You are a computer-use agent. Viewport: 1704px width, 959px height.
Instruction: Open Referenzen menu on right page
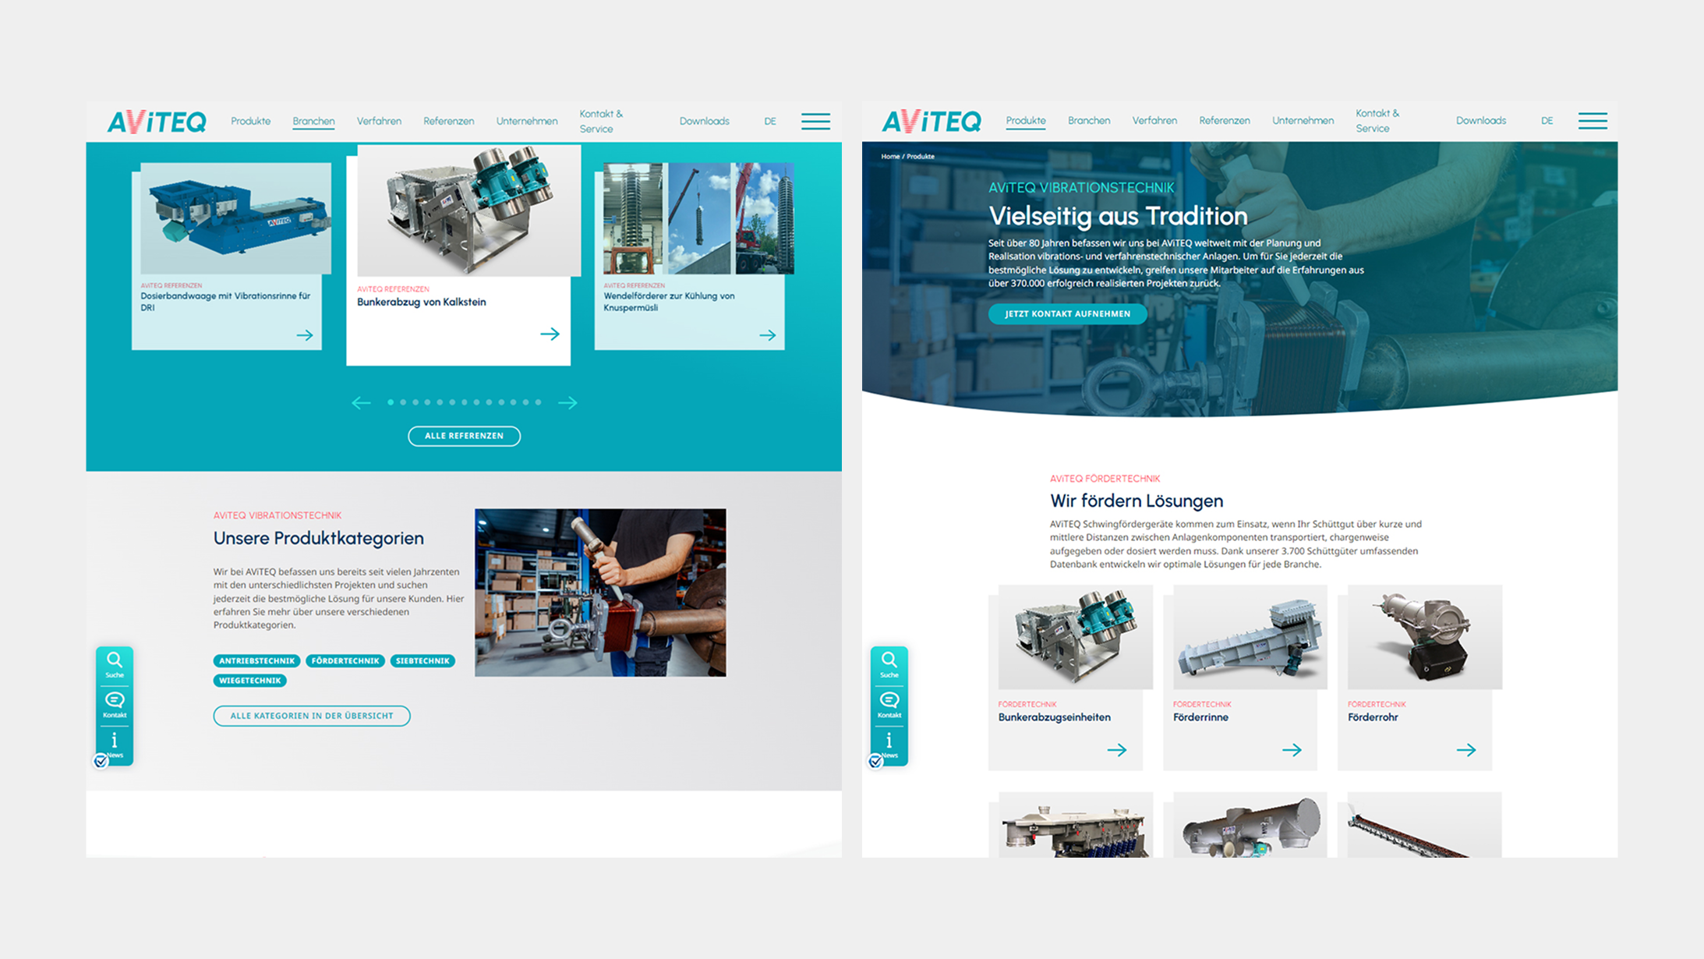1225,121
